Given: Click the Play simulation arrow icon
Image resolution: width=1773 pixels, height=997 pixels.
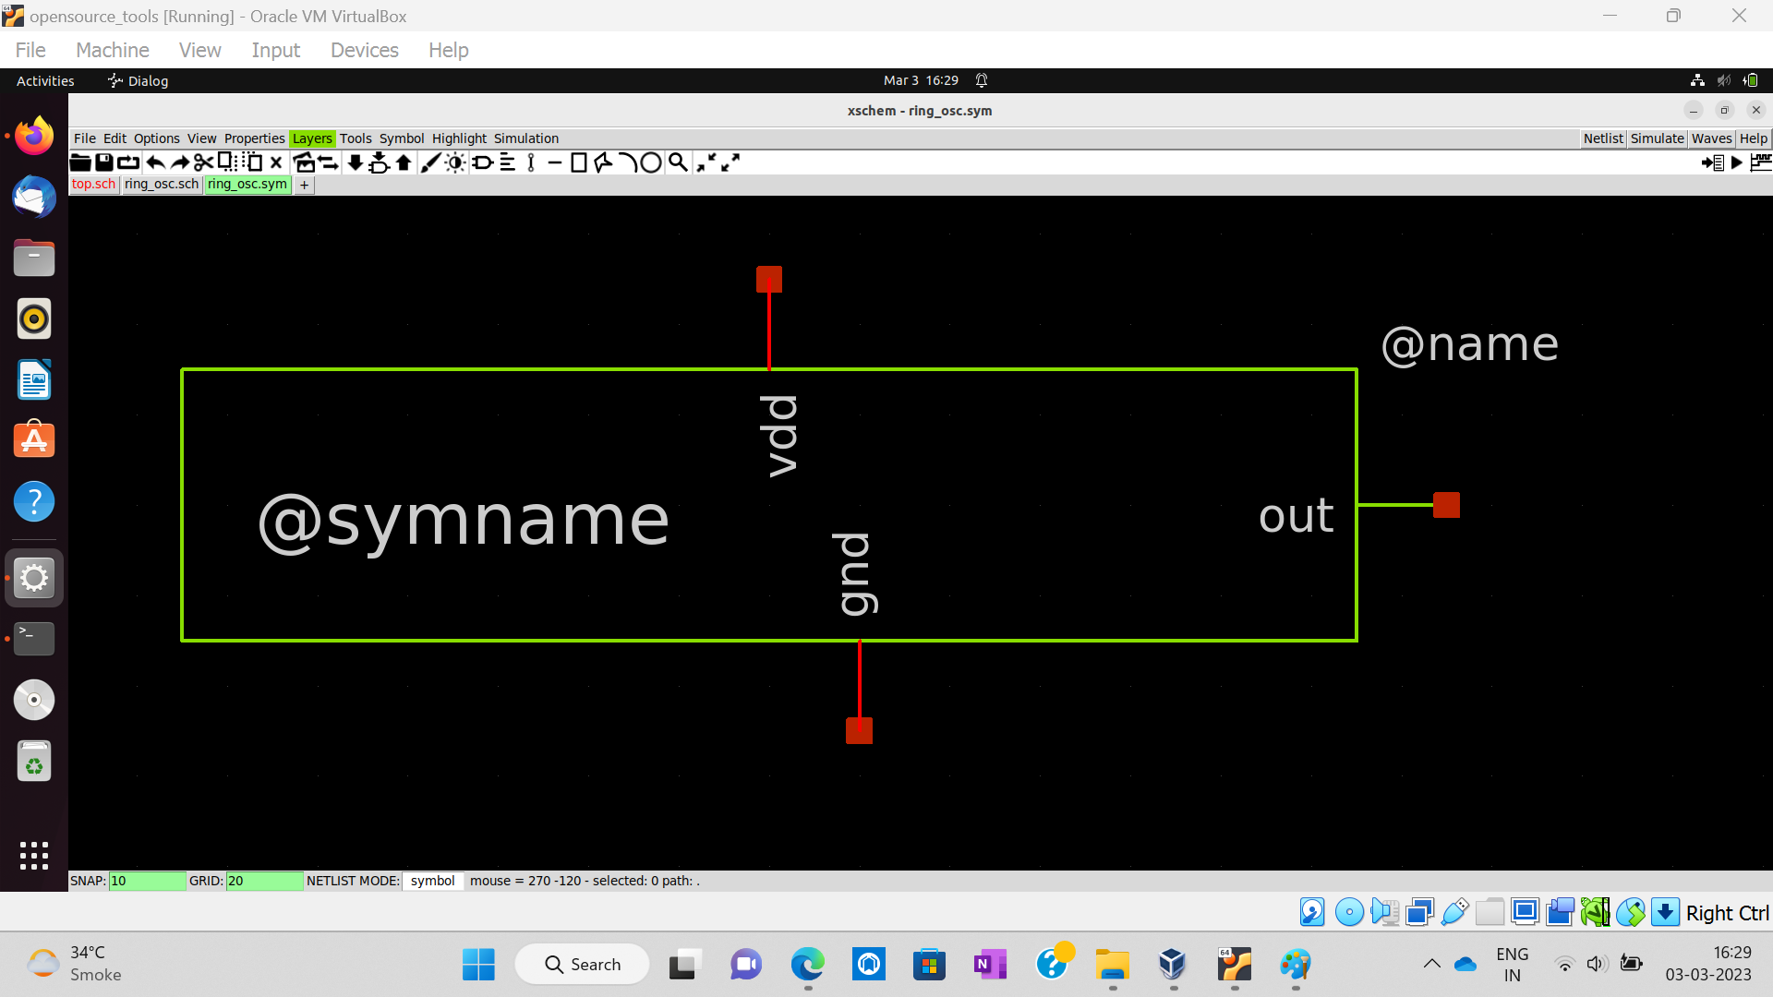Looking at the screenshot, I should pos(1737,163).
